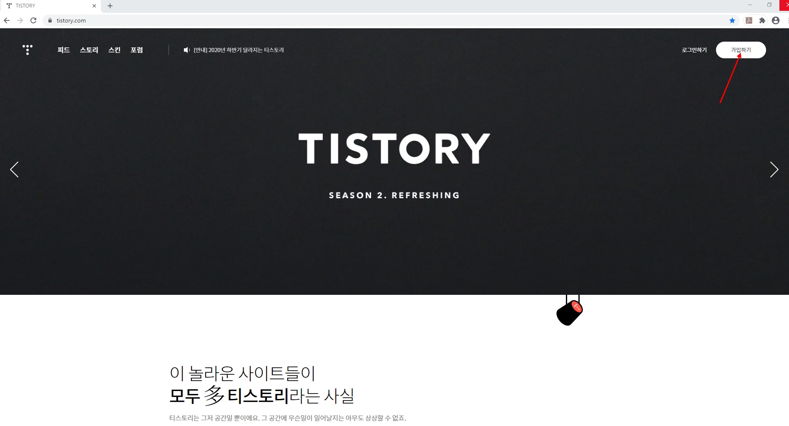Click the TISTORY banner title

point(394,149)
